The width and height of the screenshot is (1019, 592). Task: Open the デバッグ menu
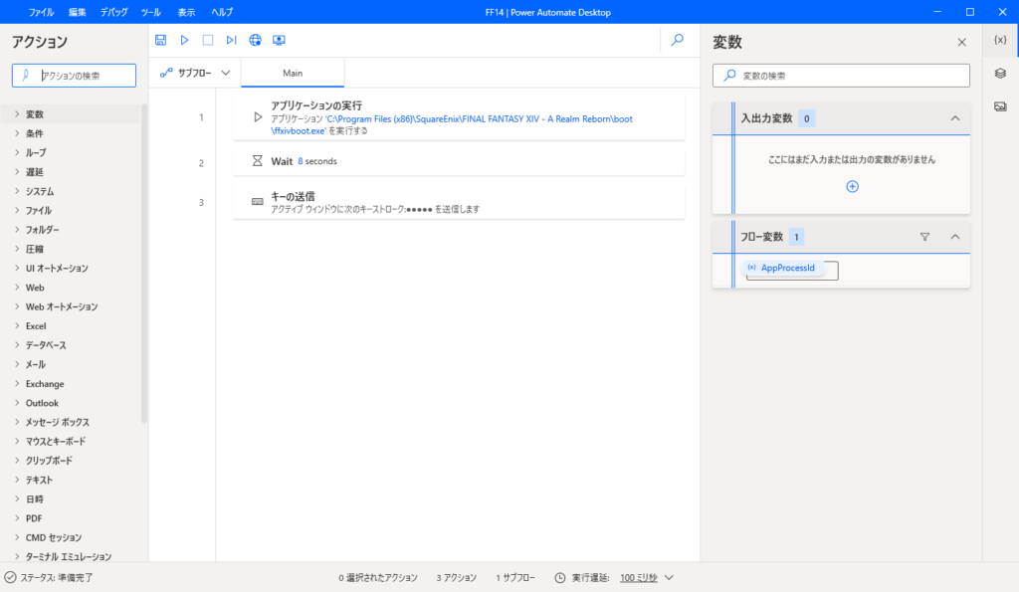pyautogui.click(x=113, y=12)
